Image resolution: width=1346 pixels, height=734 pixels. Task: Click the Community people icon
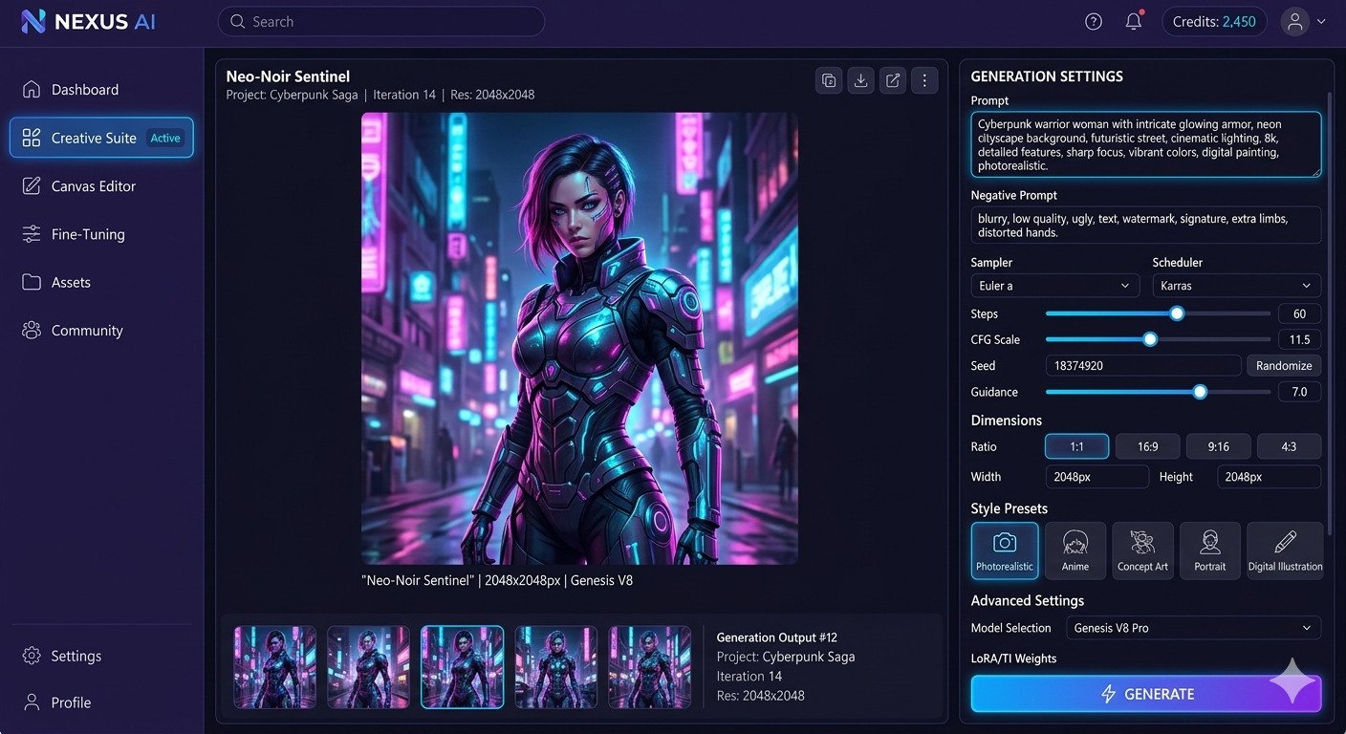pos(32,331)
